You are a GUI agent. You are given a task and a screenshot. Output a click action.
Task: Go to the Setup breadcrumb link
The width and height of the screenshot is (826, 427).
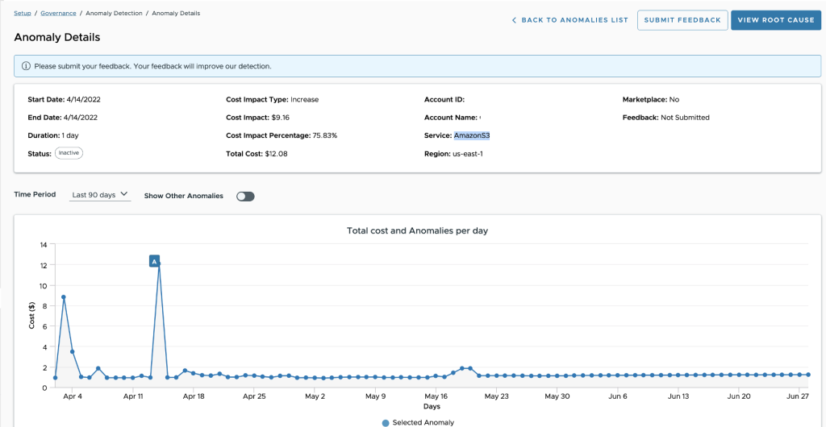pyautogui.click(x=23, y=14)
